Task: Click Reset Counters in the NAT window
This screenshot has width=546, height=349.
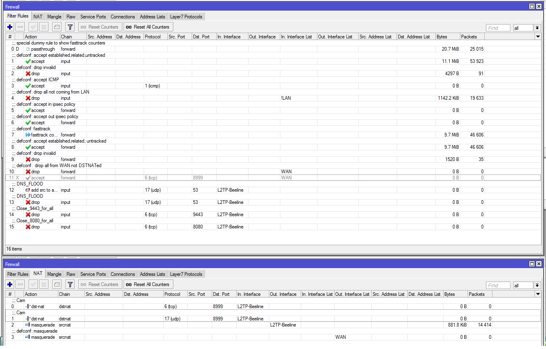Action: pyautogui.click(x=100, y=284)
